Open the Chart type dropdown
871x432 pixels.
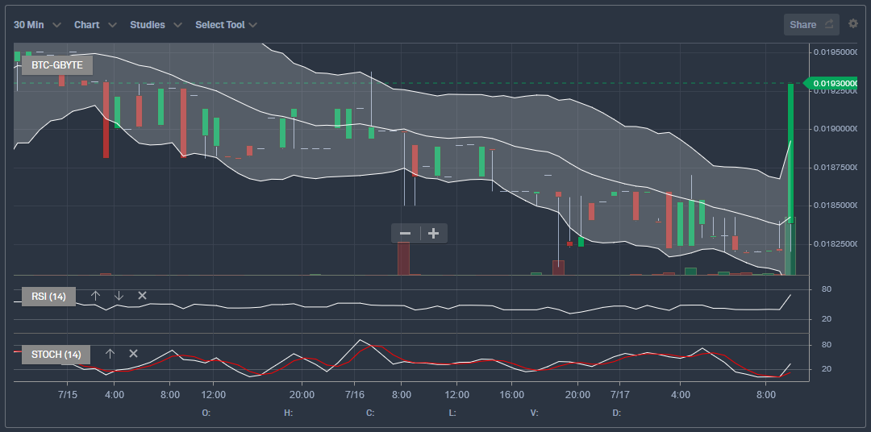pyautogui.click(x=95, y=25)
